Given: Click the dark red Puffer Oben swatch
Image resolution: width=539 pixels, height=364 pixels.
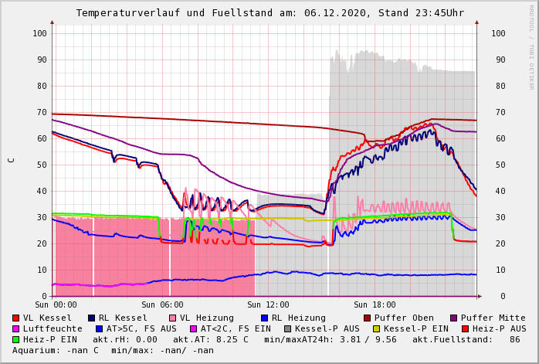Looking at the screenshot, I should coord(367,318).
